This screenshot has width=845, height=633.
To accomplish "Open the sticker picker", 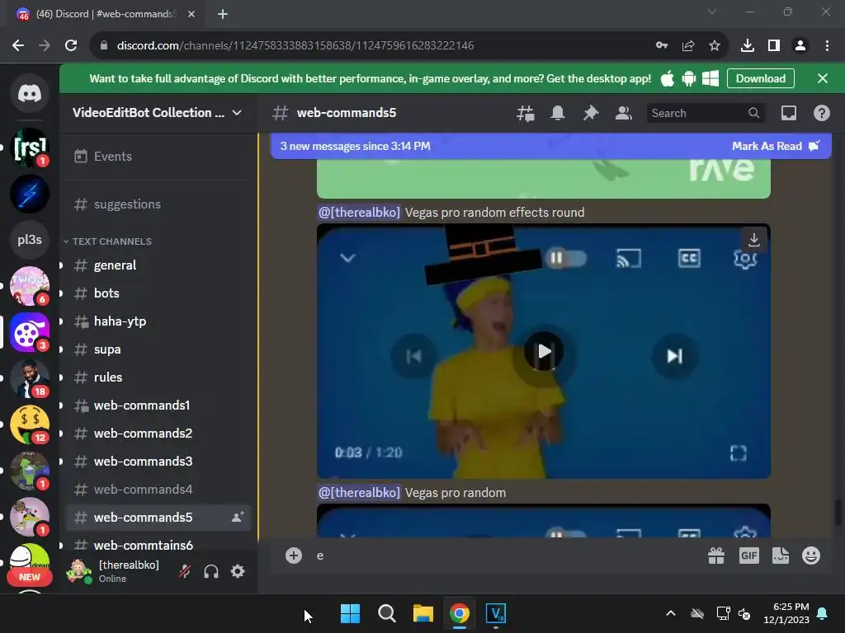I will coord(781,556).
